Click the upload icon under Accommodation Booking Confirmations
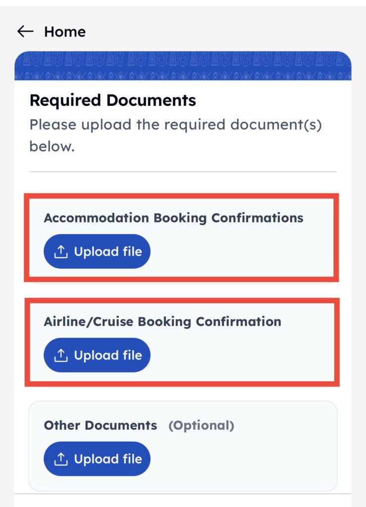The image size is (366, 507). (x=60, y=252)
